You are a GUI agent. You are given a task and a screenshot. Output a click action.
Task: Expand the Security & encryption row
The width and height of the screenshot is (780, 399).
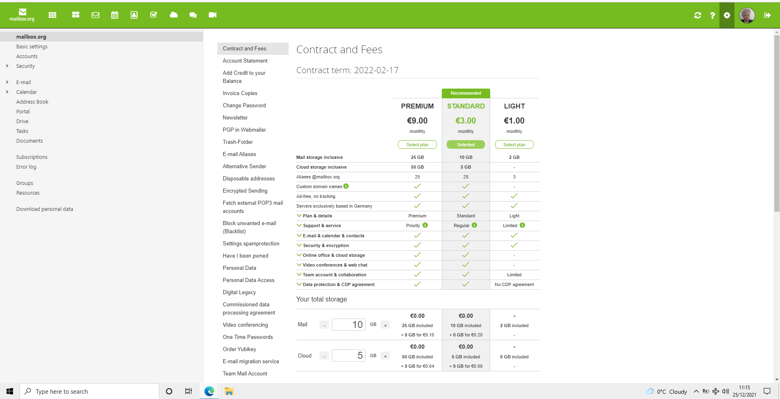[299, 245]
